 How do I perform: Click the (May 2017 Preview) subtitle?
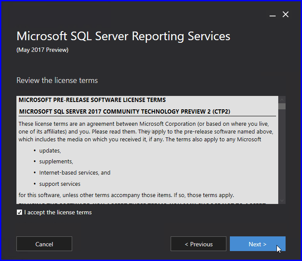pyautogui.click(x=42, y=50)
